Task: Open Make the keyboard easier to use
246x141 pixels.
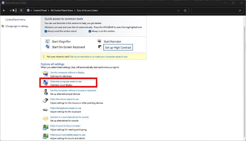Action: tap(66, 108)
